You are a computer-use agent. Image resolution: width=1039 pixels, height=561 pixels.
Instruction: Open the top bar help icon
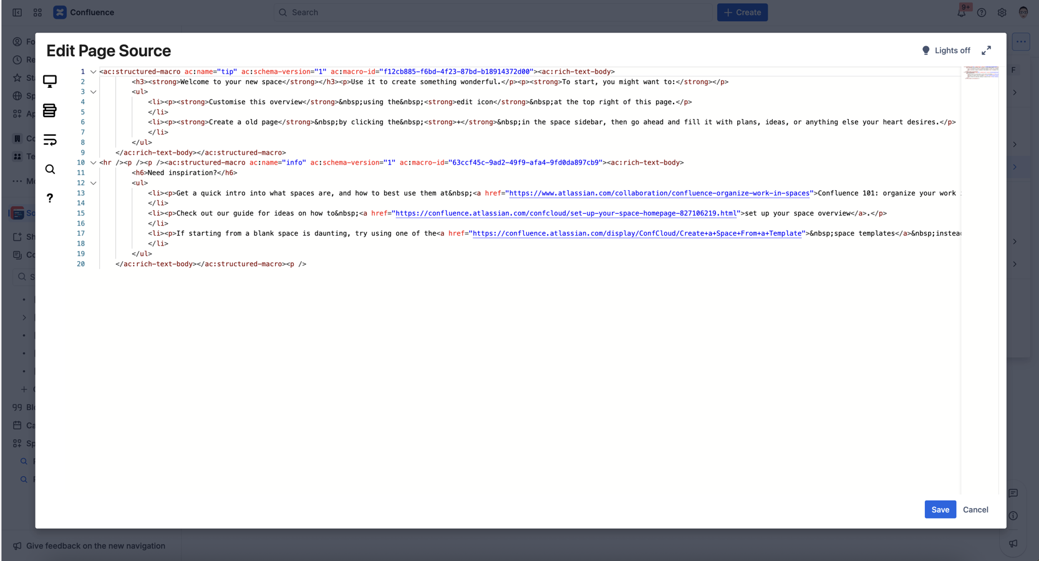[x=982, y=12]
